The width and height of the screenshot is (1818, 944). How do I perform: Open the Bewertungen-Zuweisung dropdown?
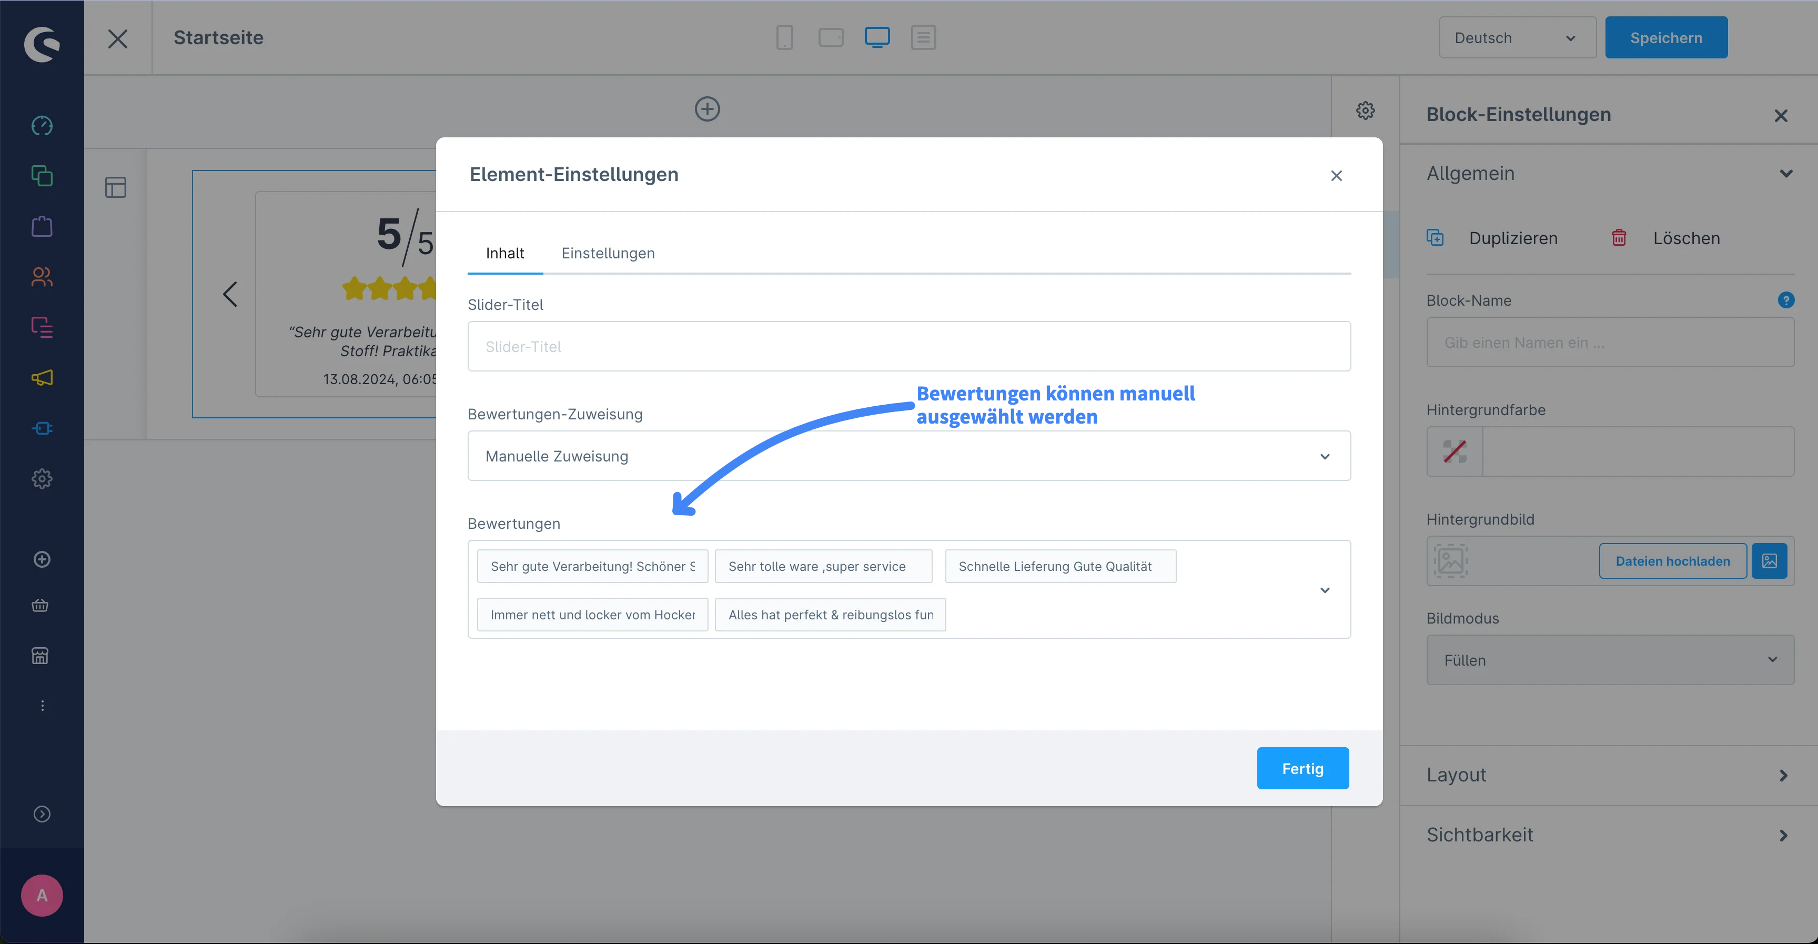pos(909,456)
